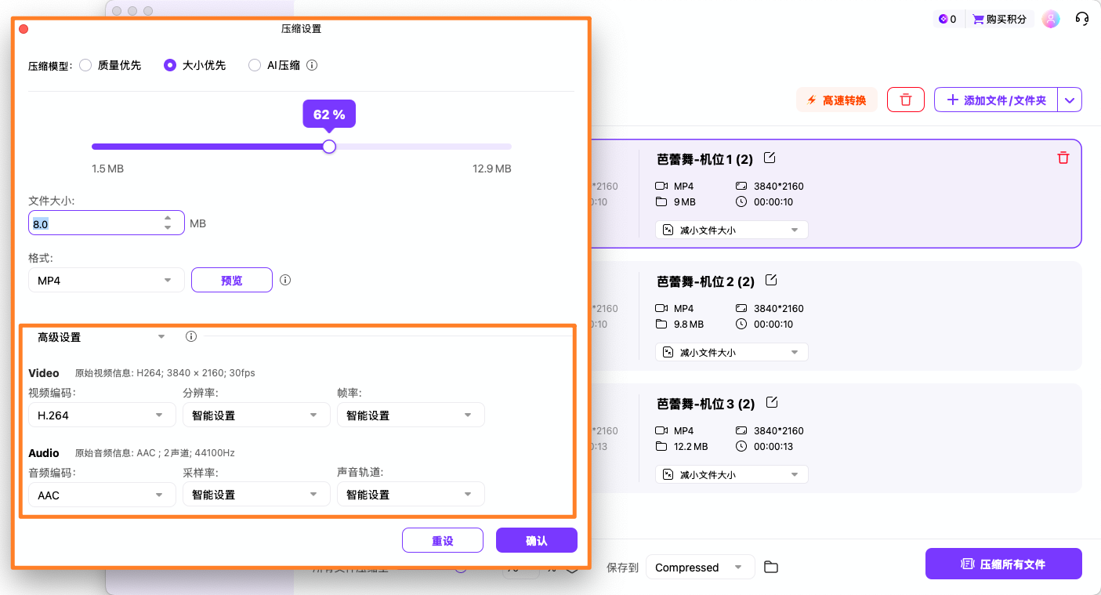Click the info icon next to AI压缩

pos(312,65)
